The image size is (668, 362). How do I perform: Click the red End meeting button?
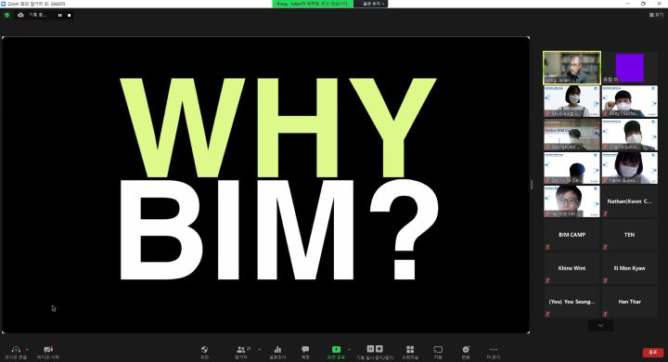click(653, 352)
